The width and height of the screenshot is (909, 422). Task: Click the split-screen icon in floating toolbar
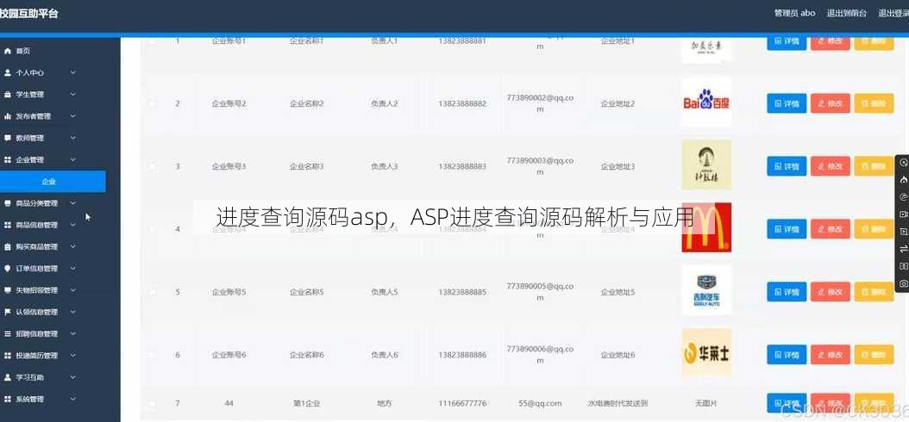tap(903, 266)
